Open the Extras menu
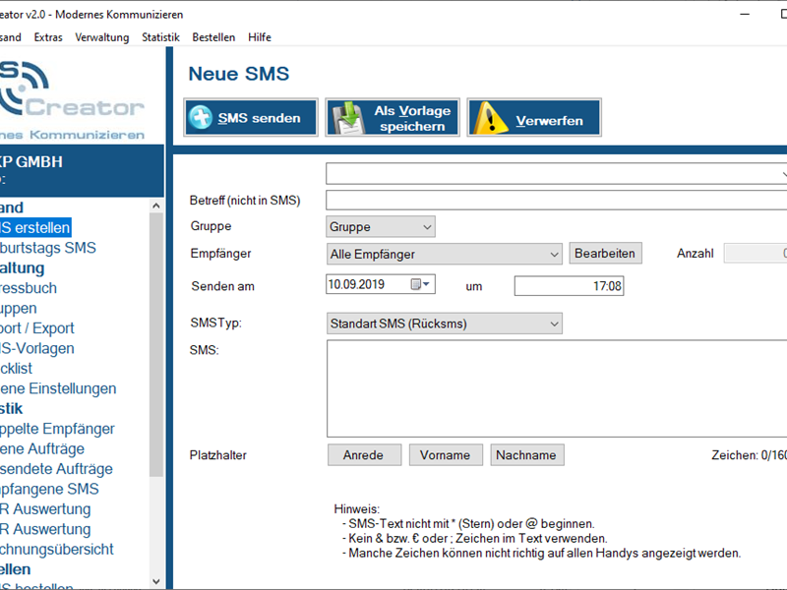 pyautogui.click(x=47, y=37)
